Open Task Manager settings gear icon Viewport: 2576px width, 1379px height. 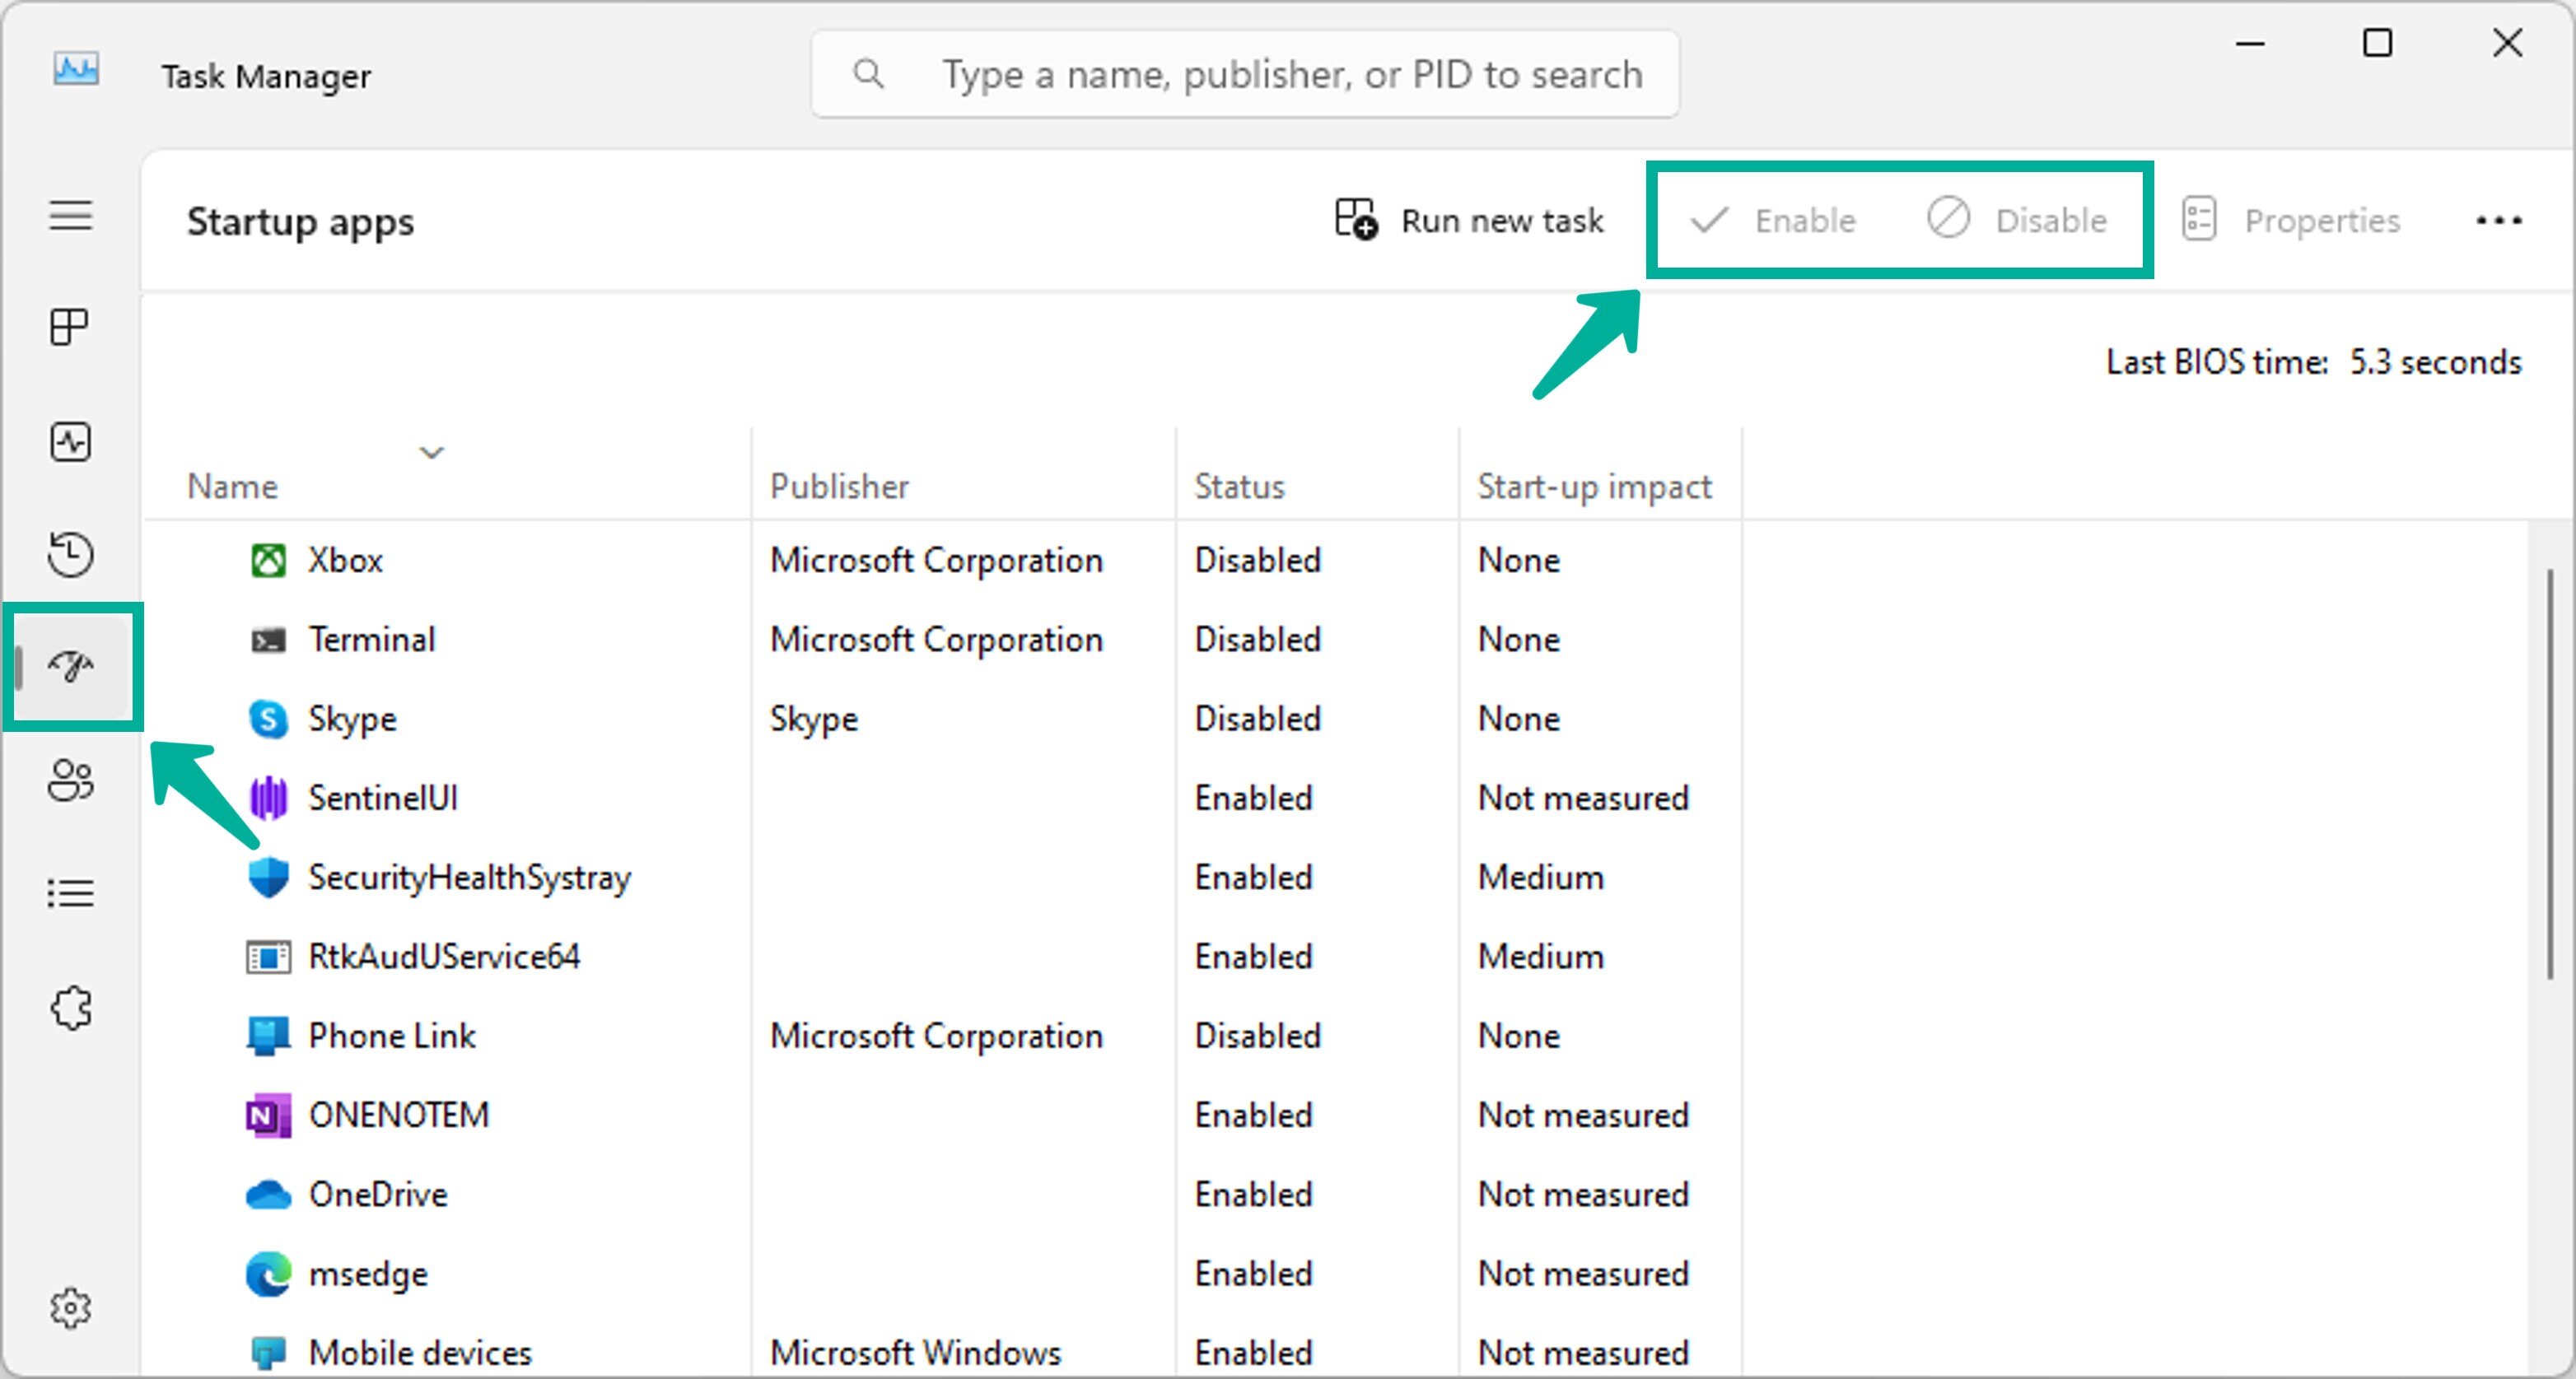[70, 1308]
